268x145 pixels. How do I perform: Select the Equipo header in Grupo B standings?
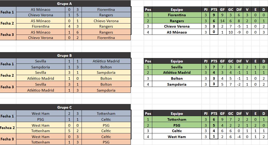tap(177, 61)
